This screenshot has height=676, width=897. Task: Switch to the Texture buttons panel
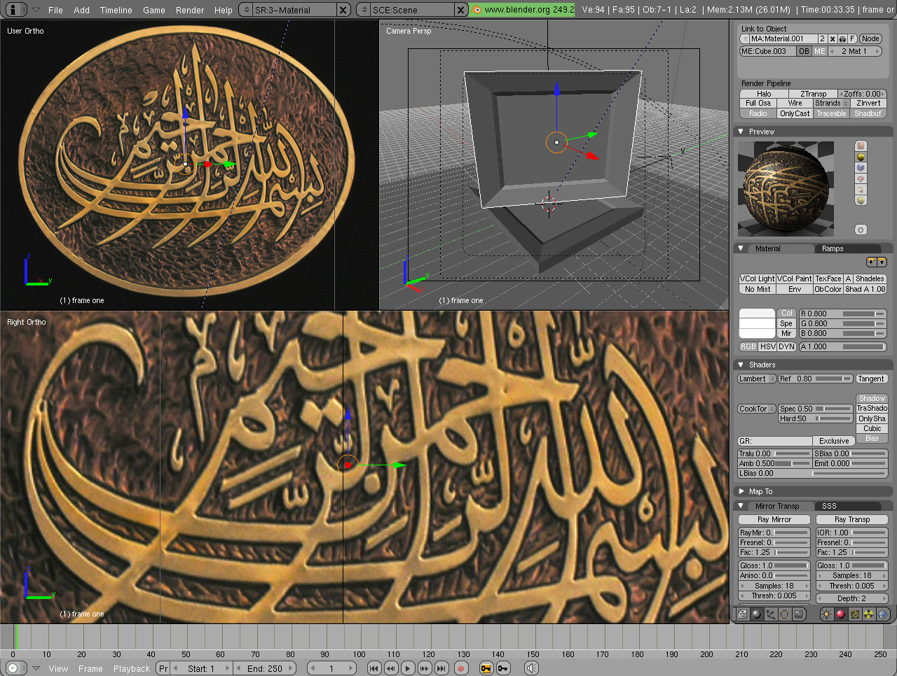854,614
